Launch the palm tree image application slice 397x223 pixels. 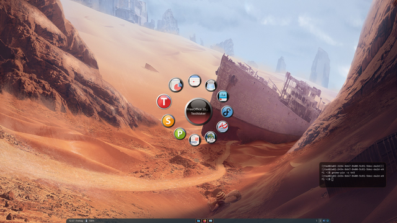click(210, 138)
